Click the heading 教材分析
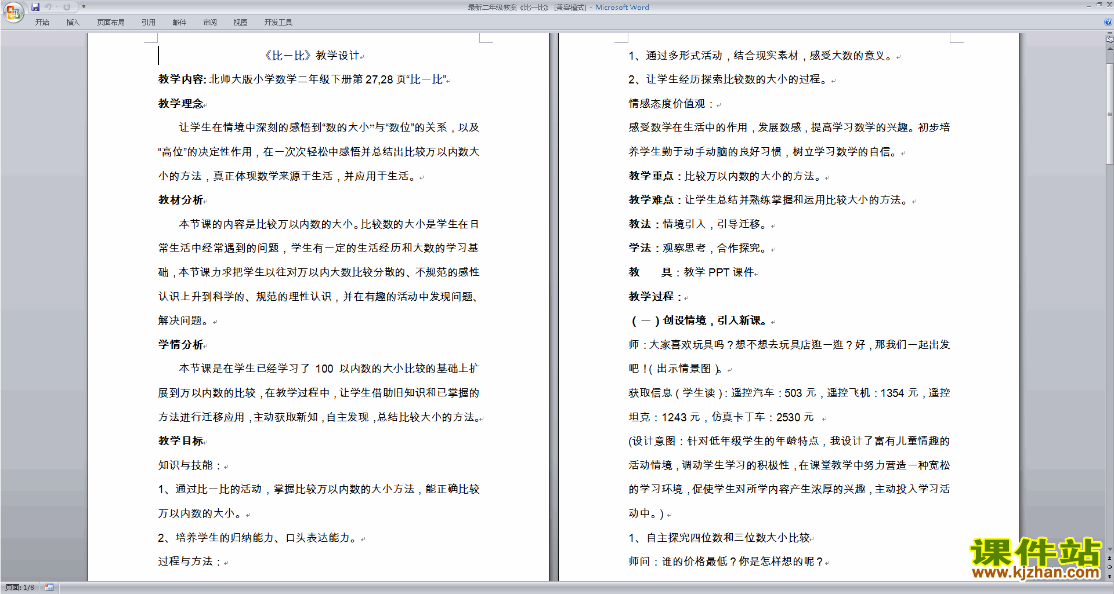This screenshot has width=1114, height=594. point(180,200)
